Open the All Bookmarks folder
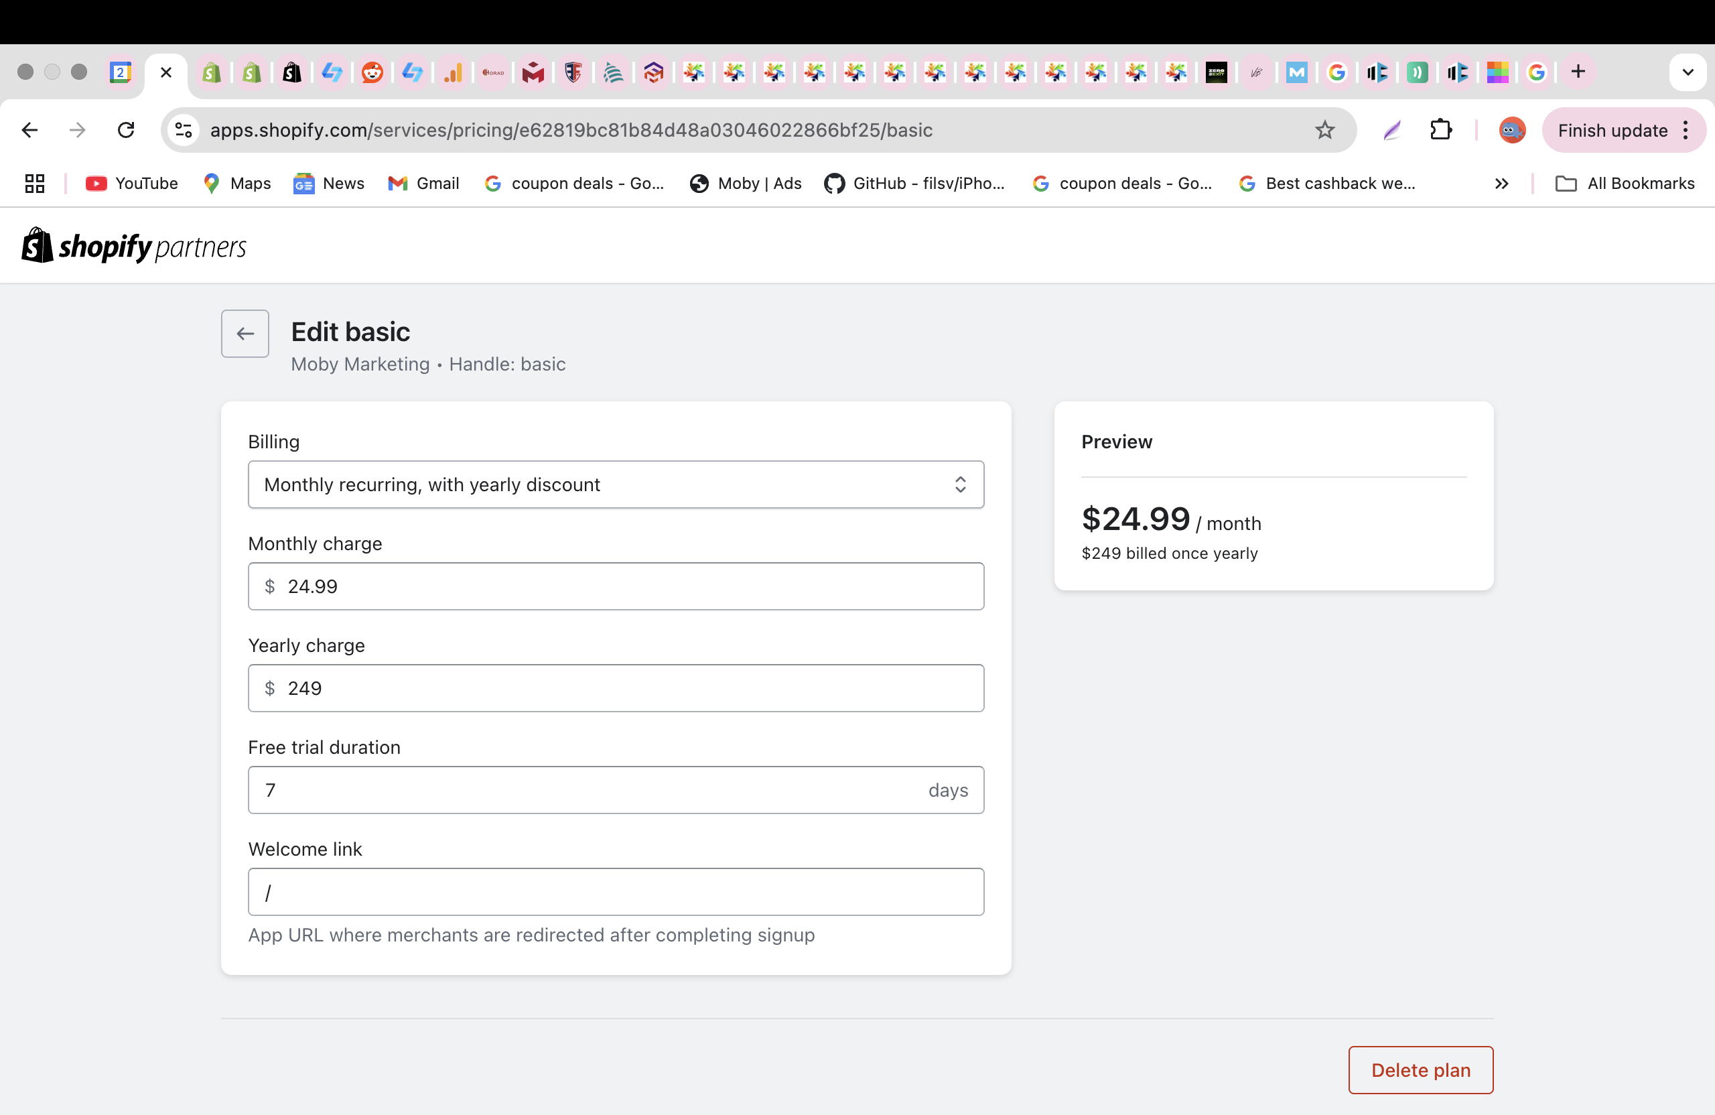Viewport: 1715px width, 1115px height. coord(1625,183)
